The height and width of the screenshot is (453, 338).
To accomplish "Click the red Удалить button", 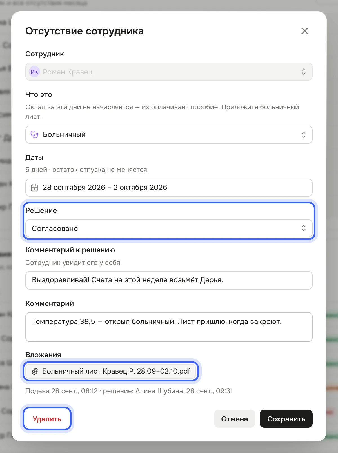I will coord(47,419).
